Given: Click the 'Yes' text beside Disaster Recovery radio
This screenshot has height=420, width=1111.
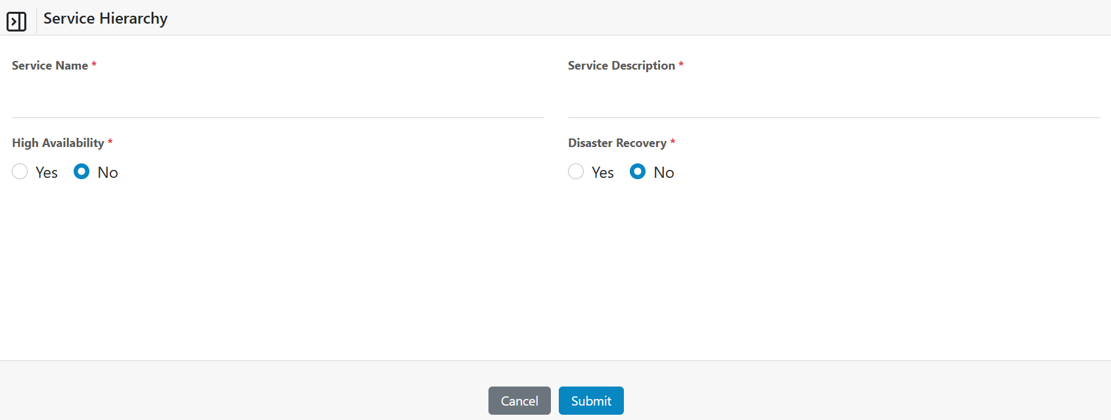Looking at the screenshot, I should click(x=603, y=173).
